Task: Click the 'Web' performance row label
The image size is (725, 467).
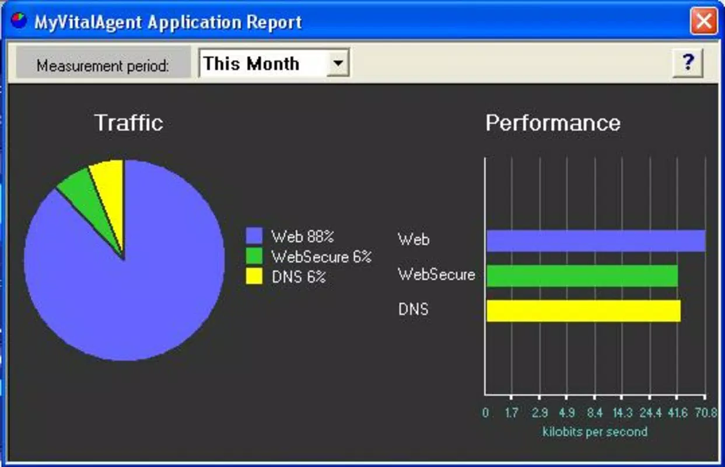Action: tap(414, 239)
